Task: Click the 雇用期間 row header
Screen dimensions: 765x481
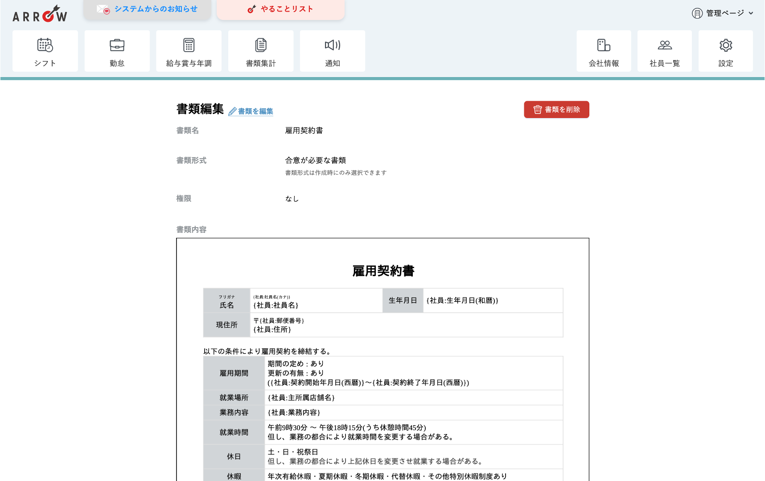Action: (x=234, y=373)
